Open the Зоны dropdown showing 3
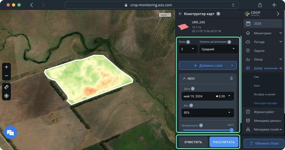Screen dimensions: 285x150 [x=188, y=49]
